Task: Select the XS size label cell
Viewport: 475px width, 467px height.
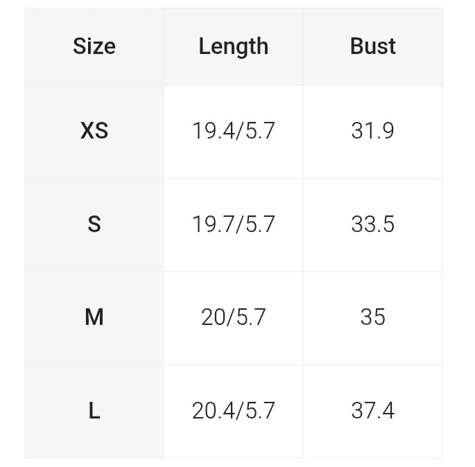Action: [94, 131]
